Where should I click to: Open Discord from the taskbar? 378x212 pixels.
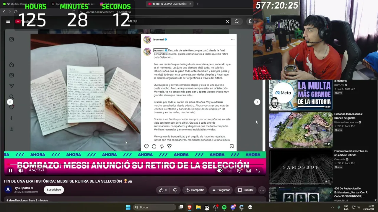click(233, 207)
